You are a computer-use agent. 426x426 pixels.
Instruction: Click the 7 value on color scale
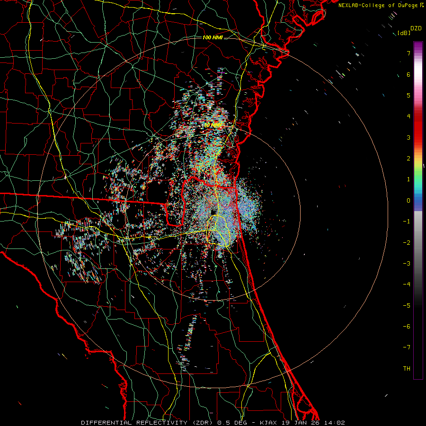408,53
